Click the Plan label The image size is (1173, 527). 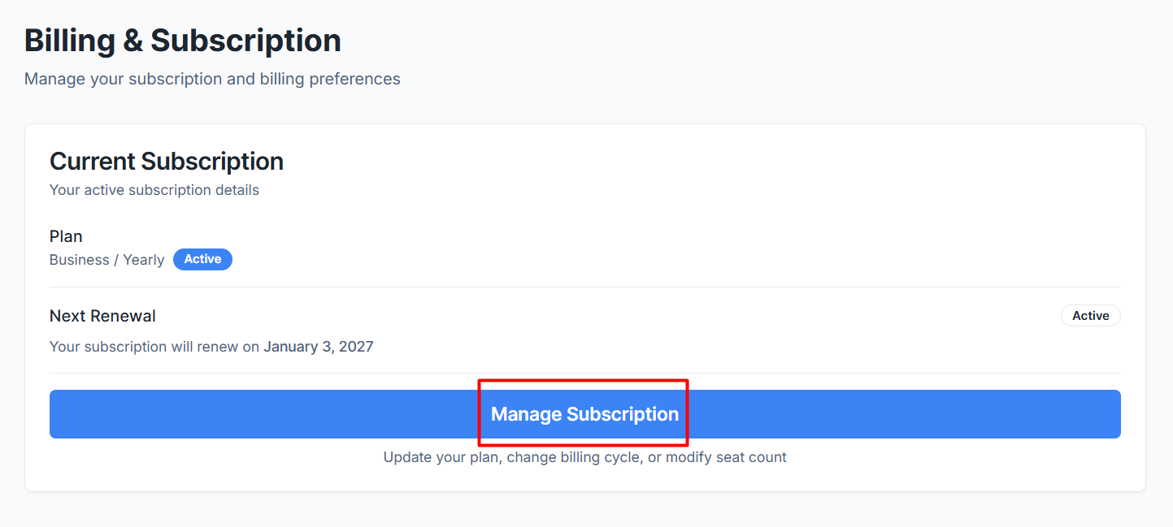(66, 236)
